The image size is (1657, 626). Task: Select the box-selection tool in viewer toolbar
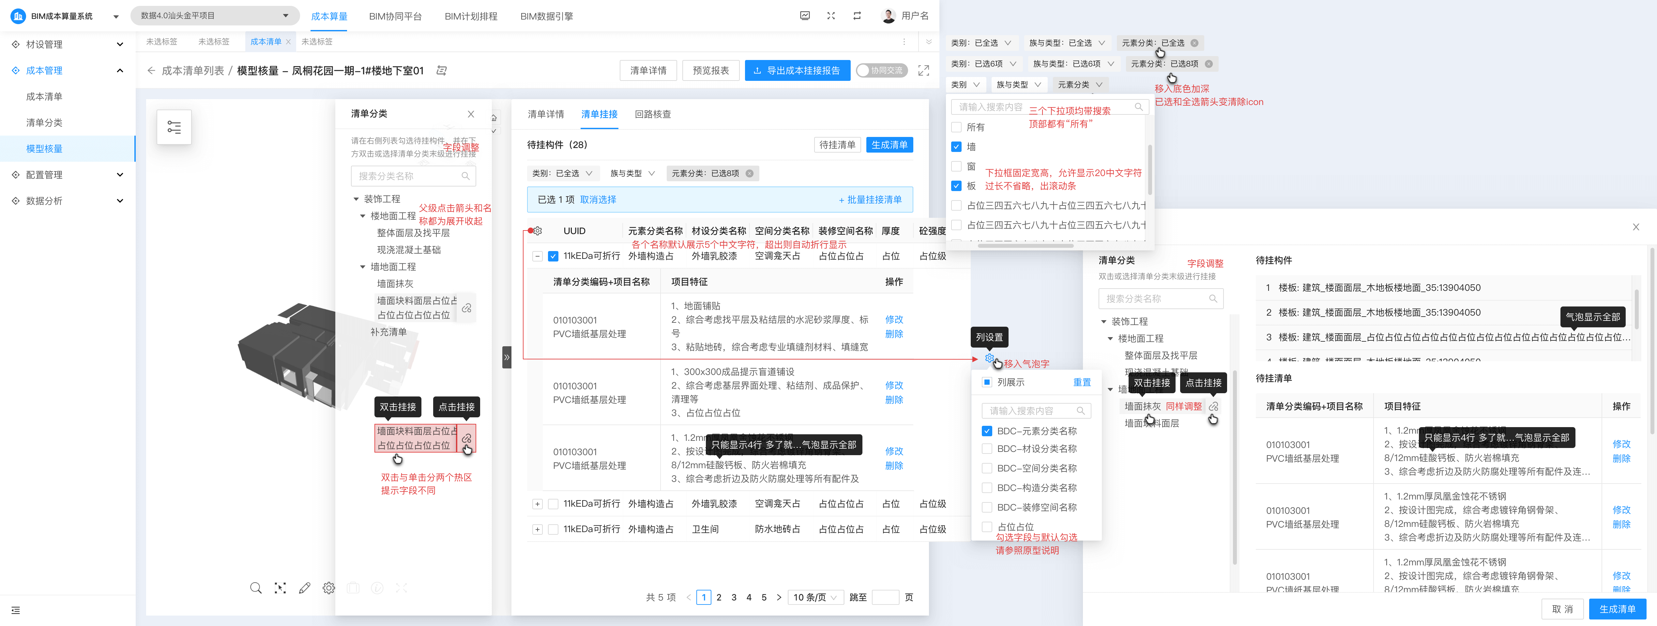click(x=280, y=588)
